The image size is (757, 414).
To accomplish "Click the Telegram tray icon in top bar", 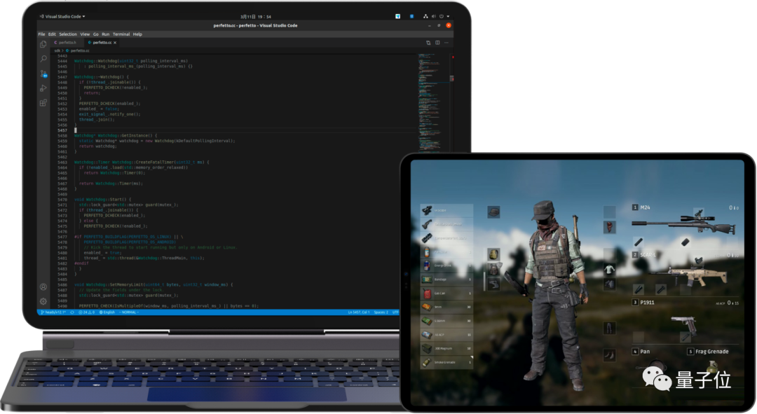I will coord(398,16).
